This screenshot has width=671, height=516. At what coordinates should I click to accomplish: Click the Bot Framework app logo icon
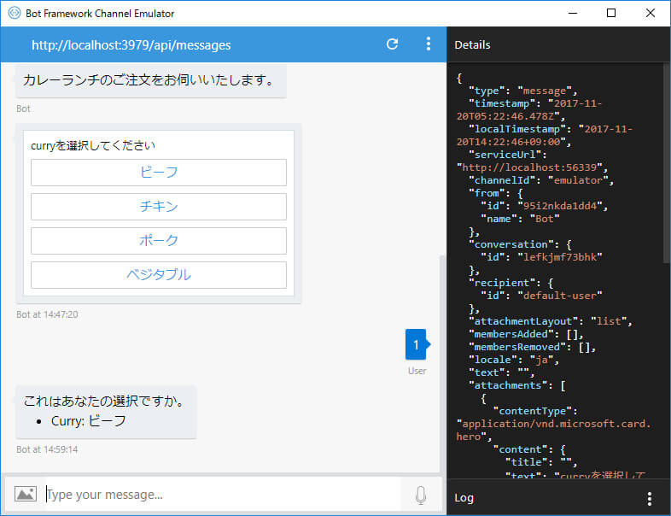[x=15, y=13]
